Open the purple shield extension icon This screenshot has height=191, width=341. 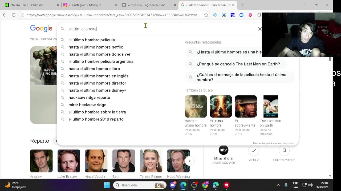pyautogui.click(x=250, y=15)
